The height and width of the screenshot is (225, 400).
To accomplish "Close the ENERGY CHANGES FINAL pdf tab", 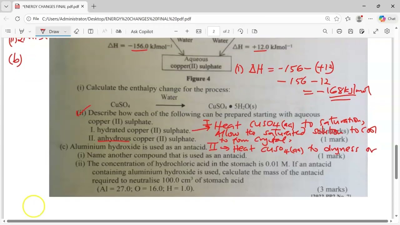I will [x=83, y=6].
